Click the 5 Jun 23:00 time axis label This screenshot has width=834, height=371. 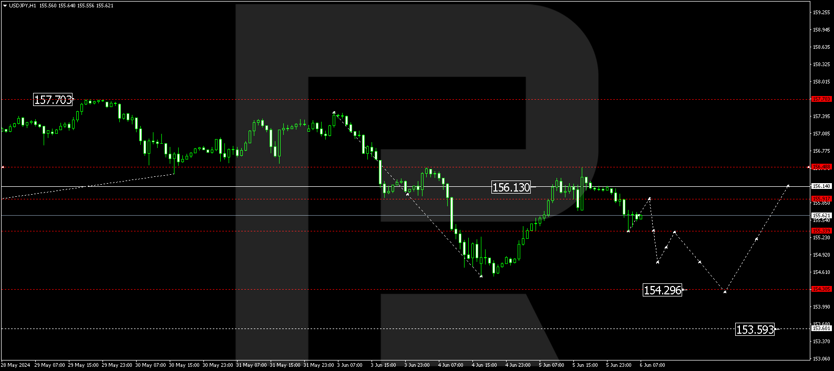(x=619, y=365)
